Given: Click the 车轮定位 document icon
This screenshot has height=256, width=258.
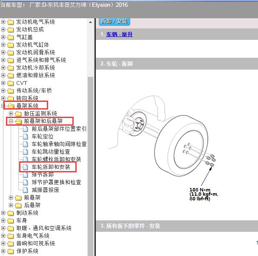Looking at the screenshot, I should pos(26,137).
